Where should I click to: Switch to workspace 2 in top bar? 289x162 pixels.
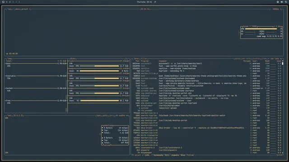[10, 2]
